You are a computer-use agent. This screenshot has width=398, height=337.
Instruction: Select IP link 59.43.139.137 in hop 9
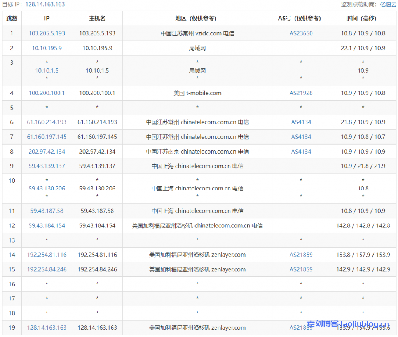47,166
